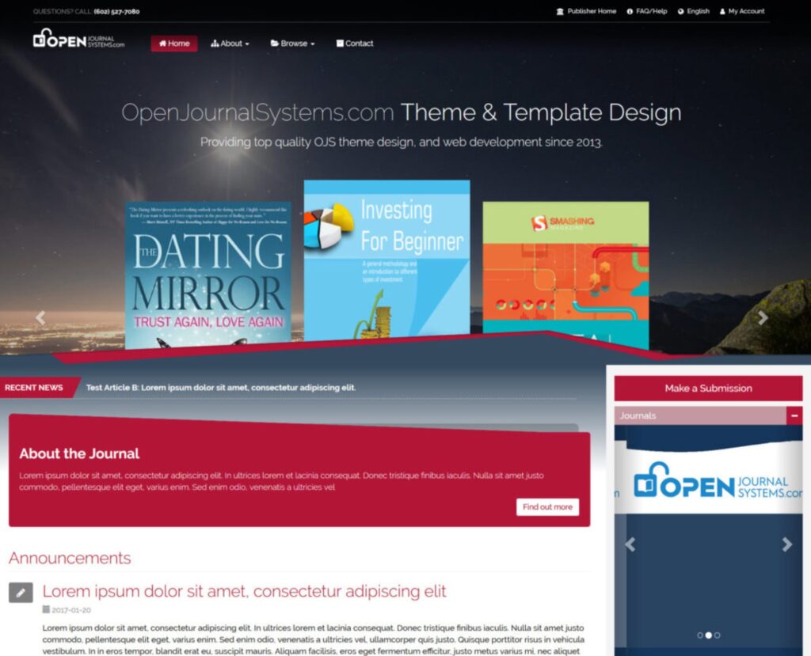Screen dimensions: 811x656
Task: Open The Dating Mirror book cover
Action: pos(208,275)
